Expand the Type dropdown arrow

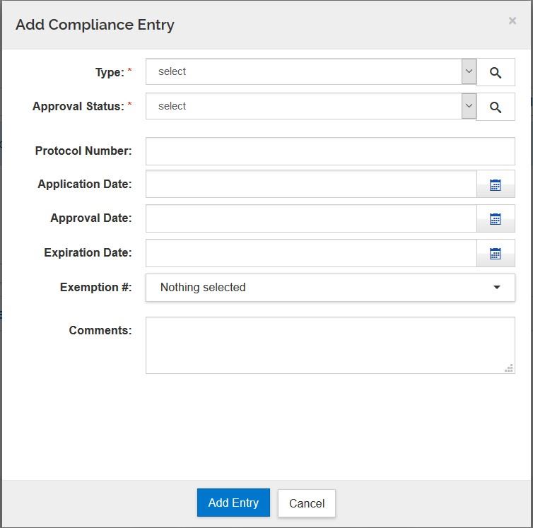tap(469, 71)
